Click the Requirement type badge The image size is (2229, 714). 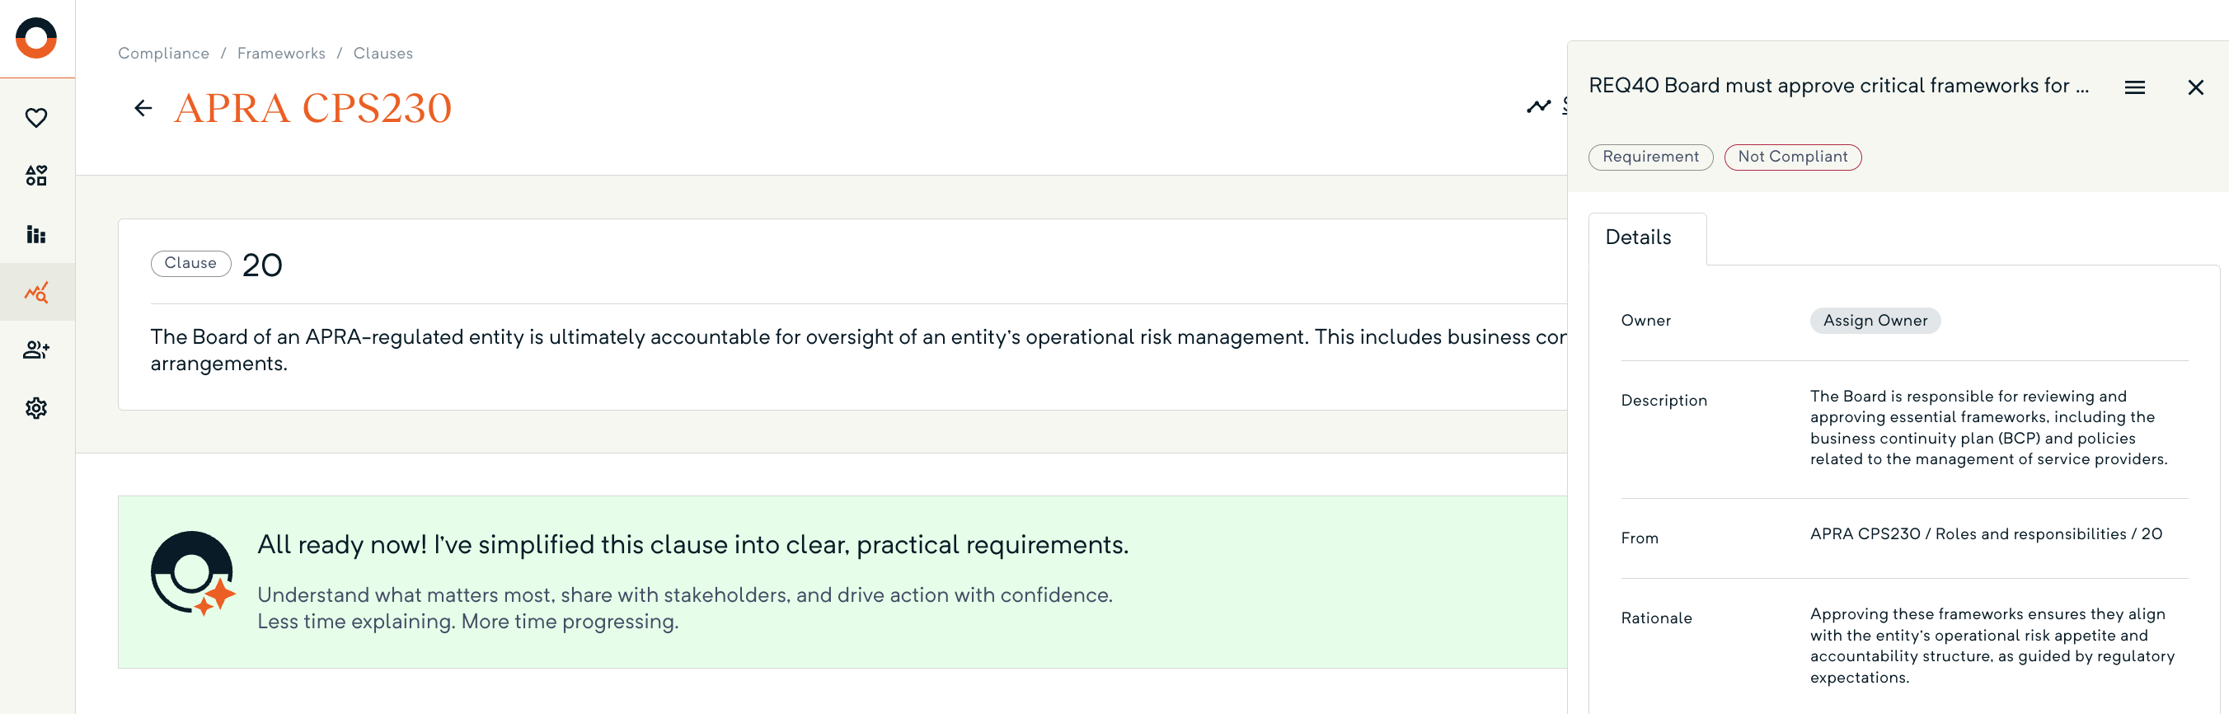(1650, 157)
